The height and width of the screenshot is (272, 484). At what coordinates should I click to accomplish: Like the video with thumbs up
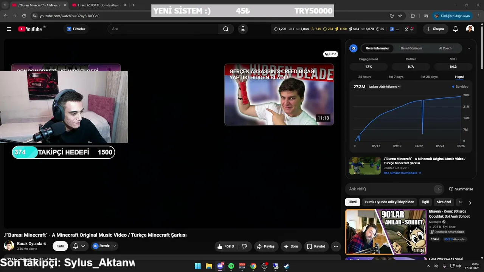pos(225,246)
